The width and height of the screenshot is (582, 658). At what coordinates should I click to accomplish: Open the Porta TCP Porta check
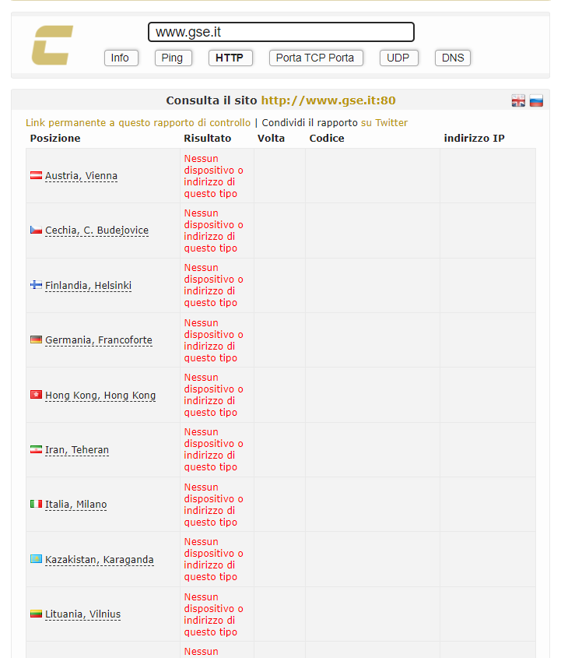point(315,58)
